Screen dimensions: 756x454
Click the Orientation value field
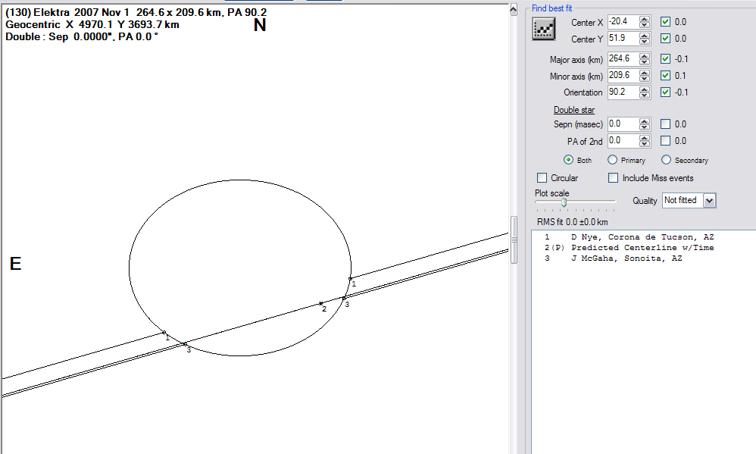tap(623, 92)
